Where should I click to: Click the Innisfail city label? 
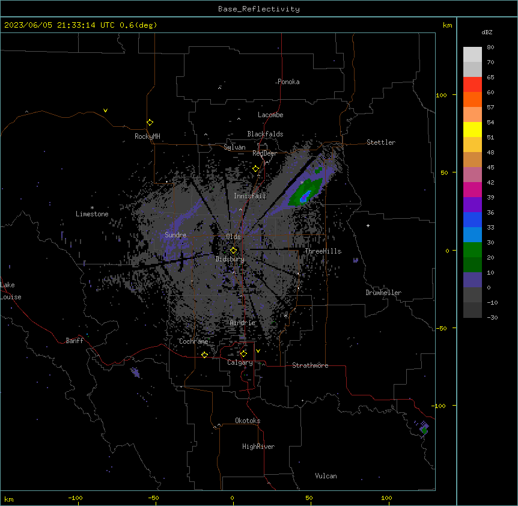click(249, 196)
